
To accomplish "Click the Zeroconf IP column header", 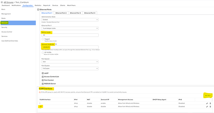I will (105, 100).
